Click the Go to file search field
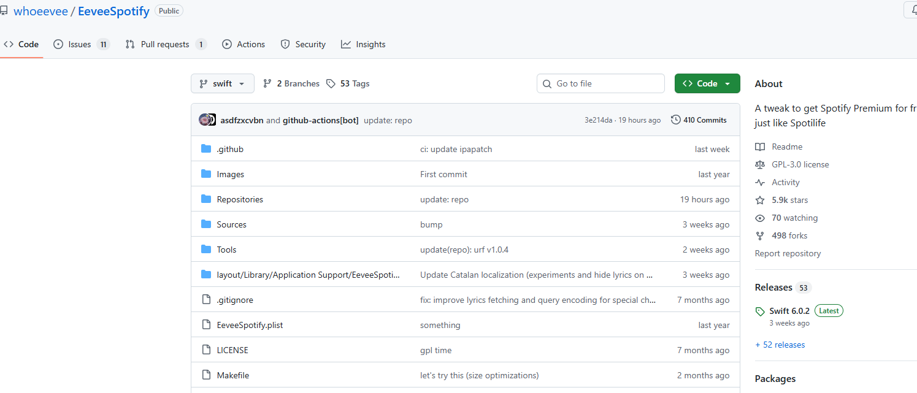The image size is (917, 393). [600, 83]
